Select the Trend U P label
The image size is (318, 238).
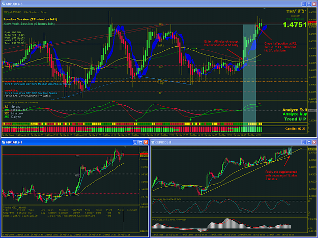coord(295,119)
